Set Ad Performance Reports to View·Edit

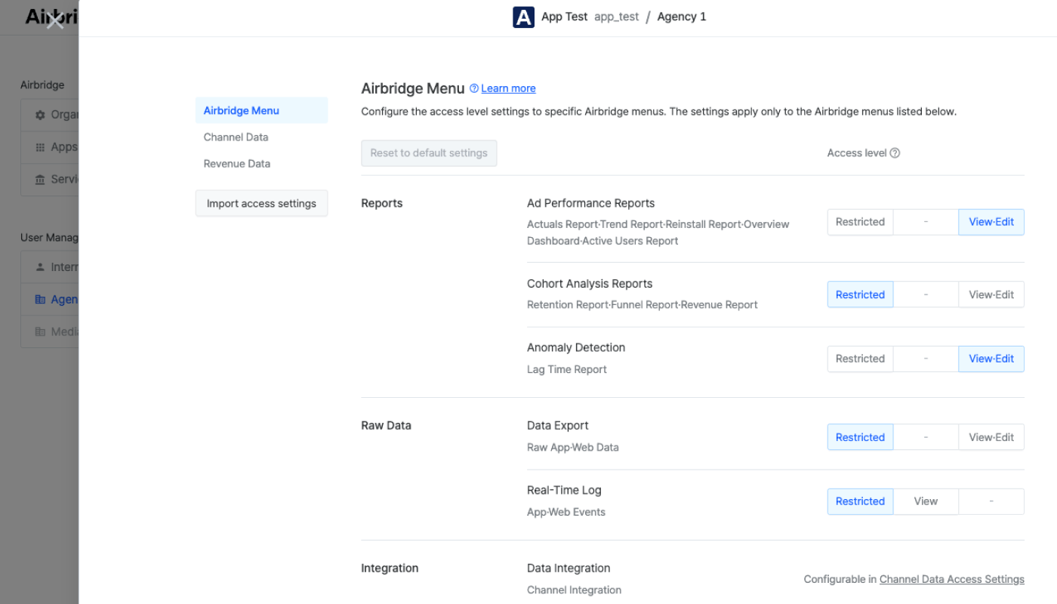point(991,222)
